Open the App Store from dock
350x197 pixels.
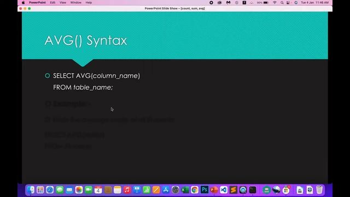tap(166, 190)
